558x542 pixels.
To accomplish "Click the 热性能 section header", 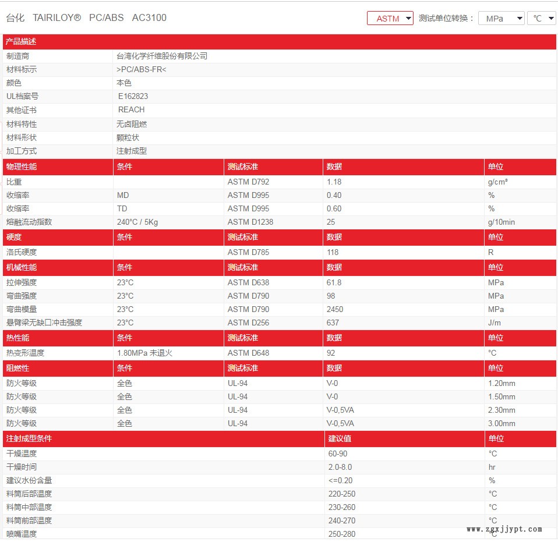I will (17, 338).
